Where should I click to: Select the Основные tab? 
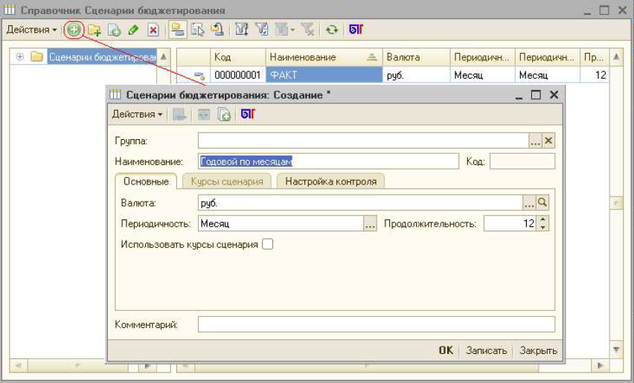(x=146, y=181)
